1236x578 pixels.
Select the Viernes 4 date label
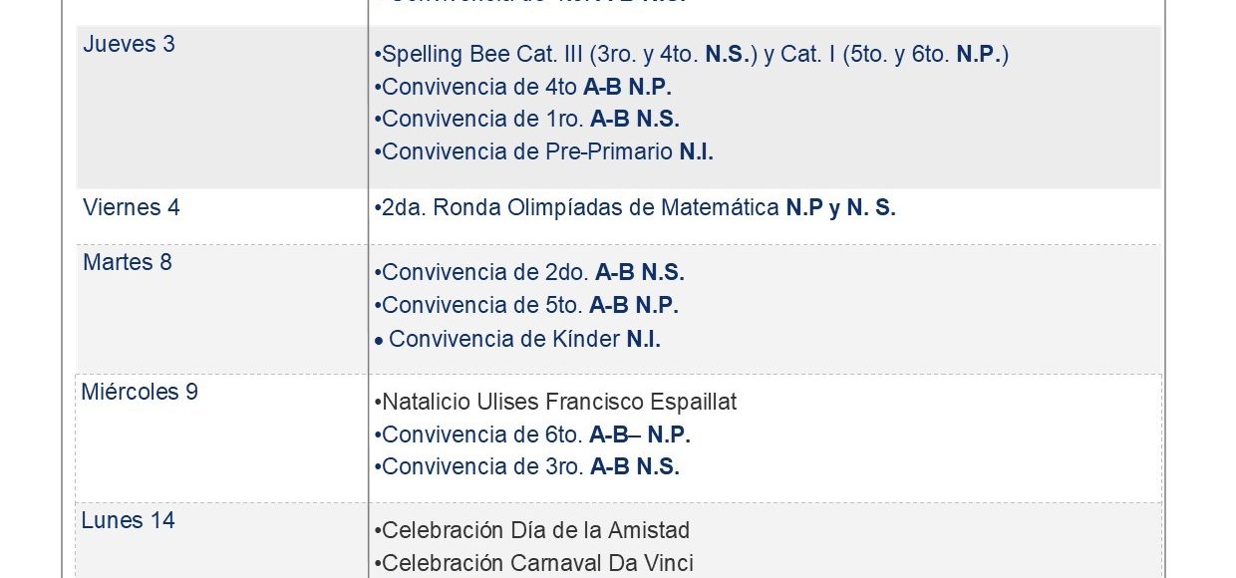(x=132, y=207)
